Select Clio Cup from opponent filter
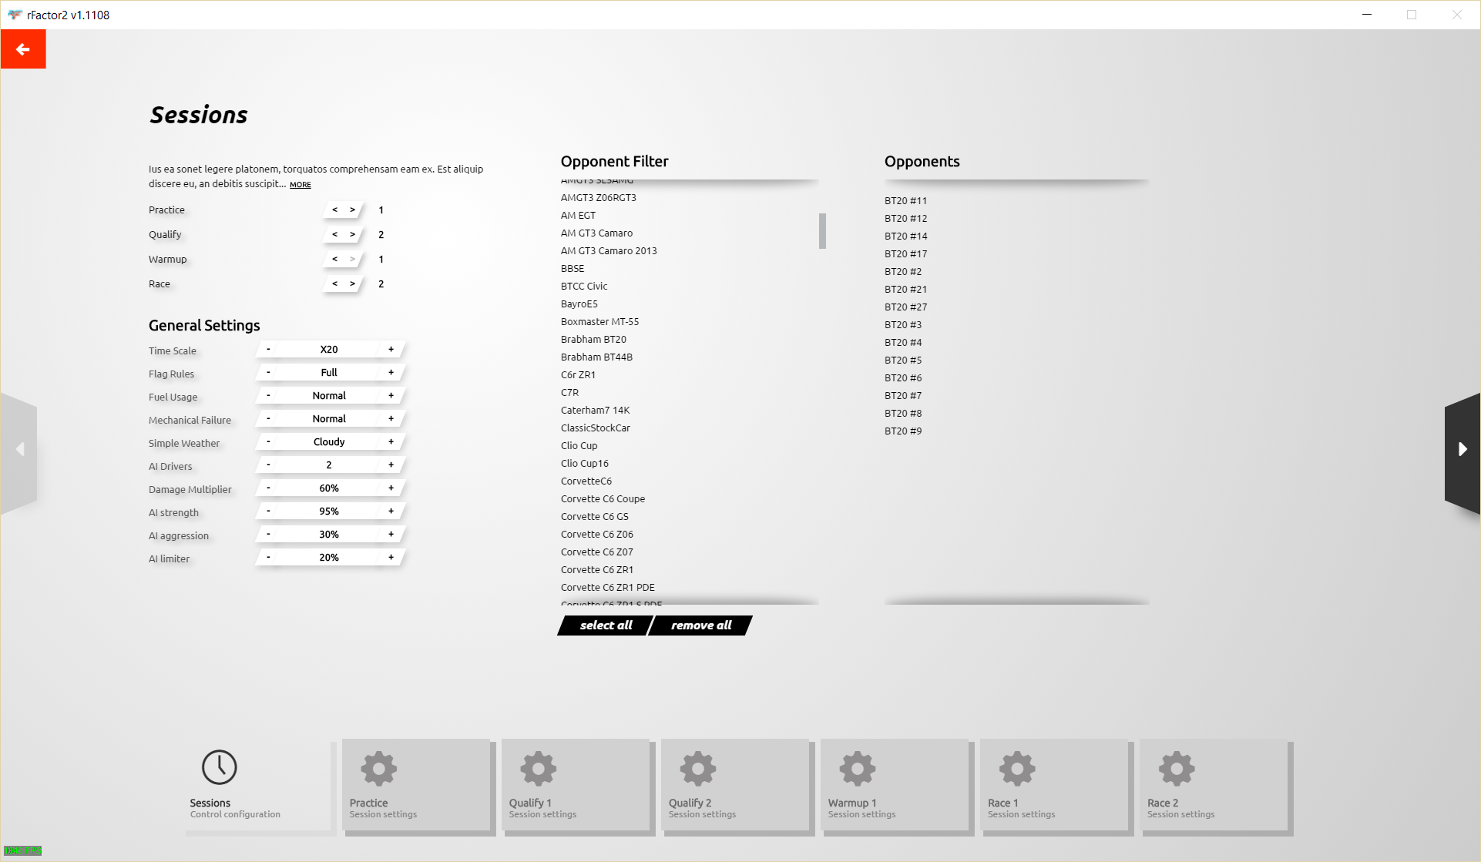Screen dimensions: 1481x862 pyautogui.click(x=578, y=444)
